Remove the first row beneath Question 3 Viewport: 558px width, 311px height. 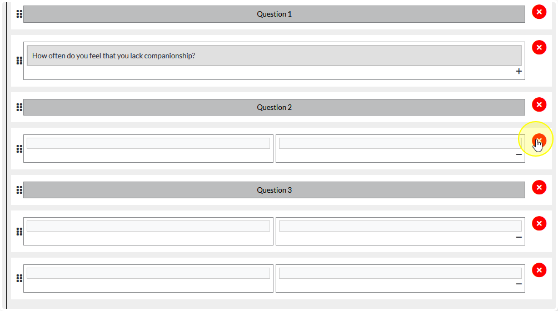pos(539,223)
